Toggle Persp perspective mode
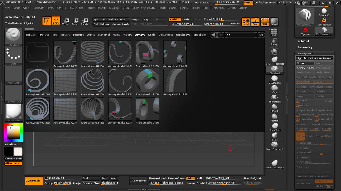Screen dimensions: 341x191 pos(265,22)
